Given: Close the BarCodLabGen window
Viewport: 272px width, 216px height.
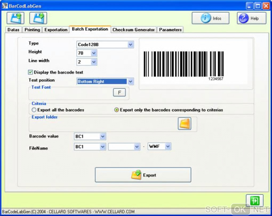Looking at the screenshot, I should 266,6.
